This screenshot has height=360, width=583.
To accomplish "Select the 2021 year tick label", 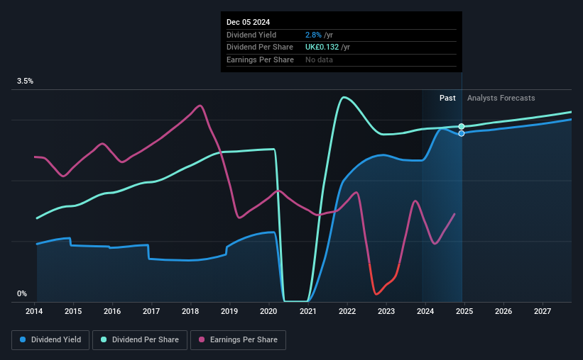I will [x=308, y=311].
